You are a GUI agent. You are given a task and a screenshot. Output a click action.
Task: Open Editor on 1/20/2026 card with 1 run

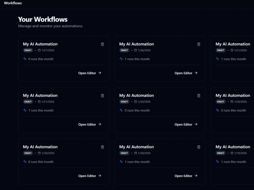[x=186, y=176]
